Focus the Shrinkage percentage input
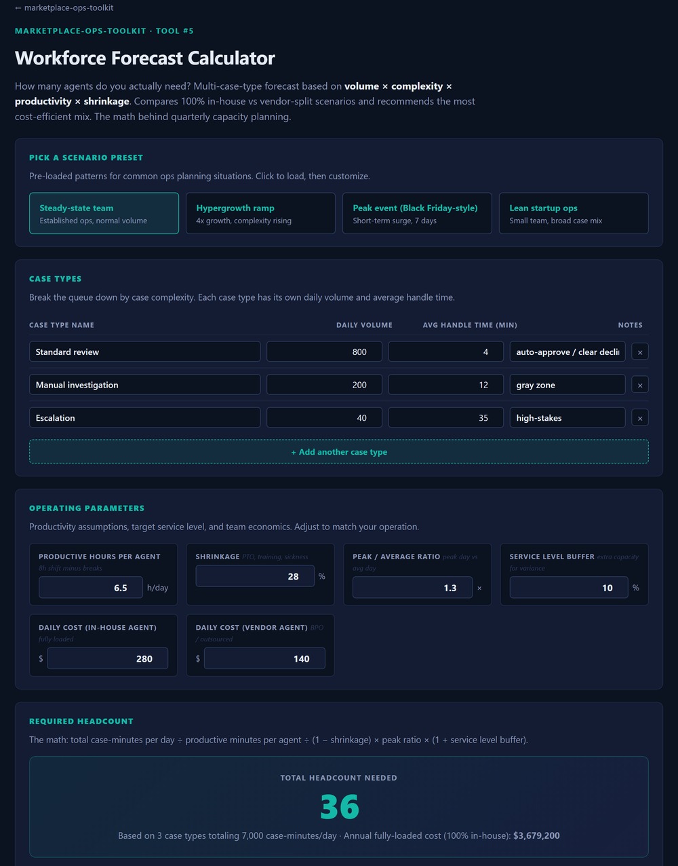678x866 pixels. click(255, 576)
